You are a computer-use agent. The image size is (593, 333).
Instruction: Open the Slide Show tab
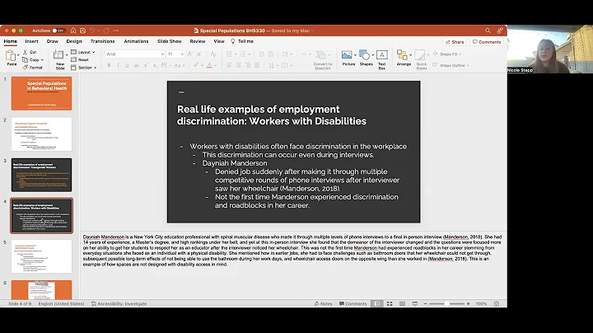170,41
